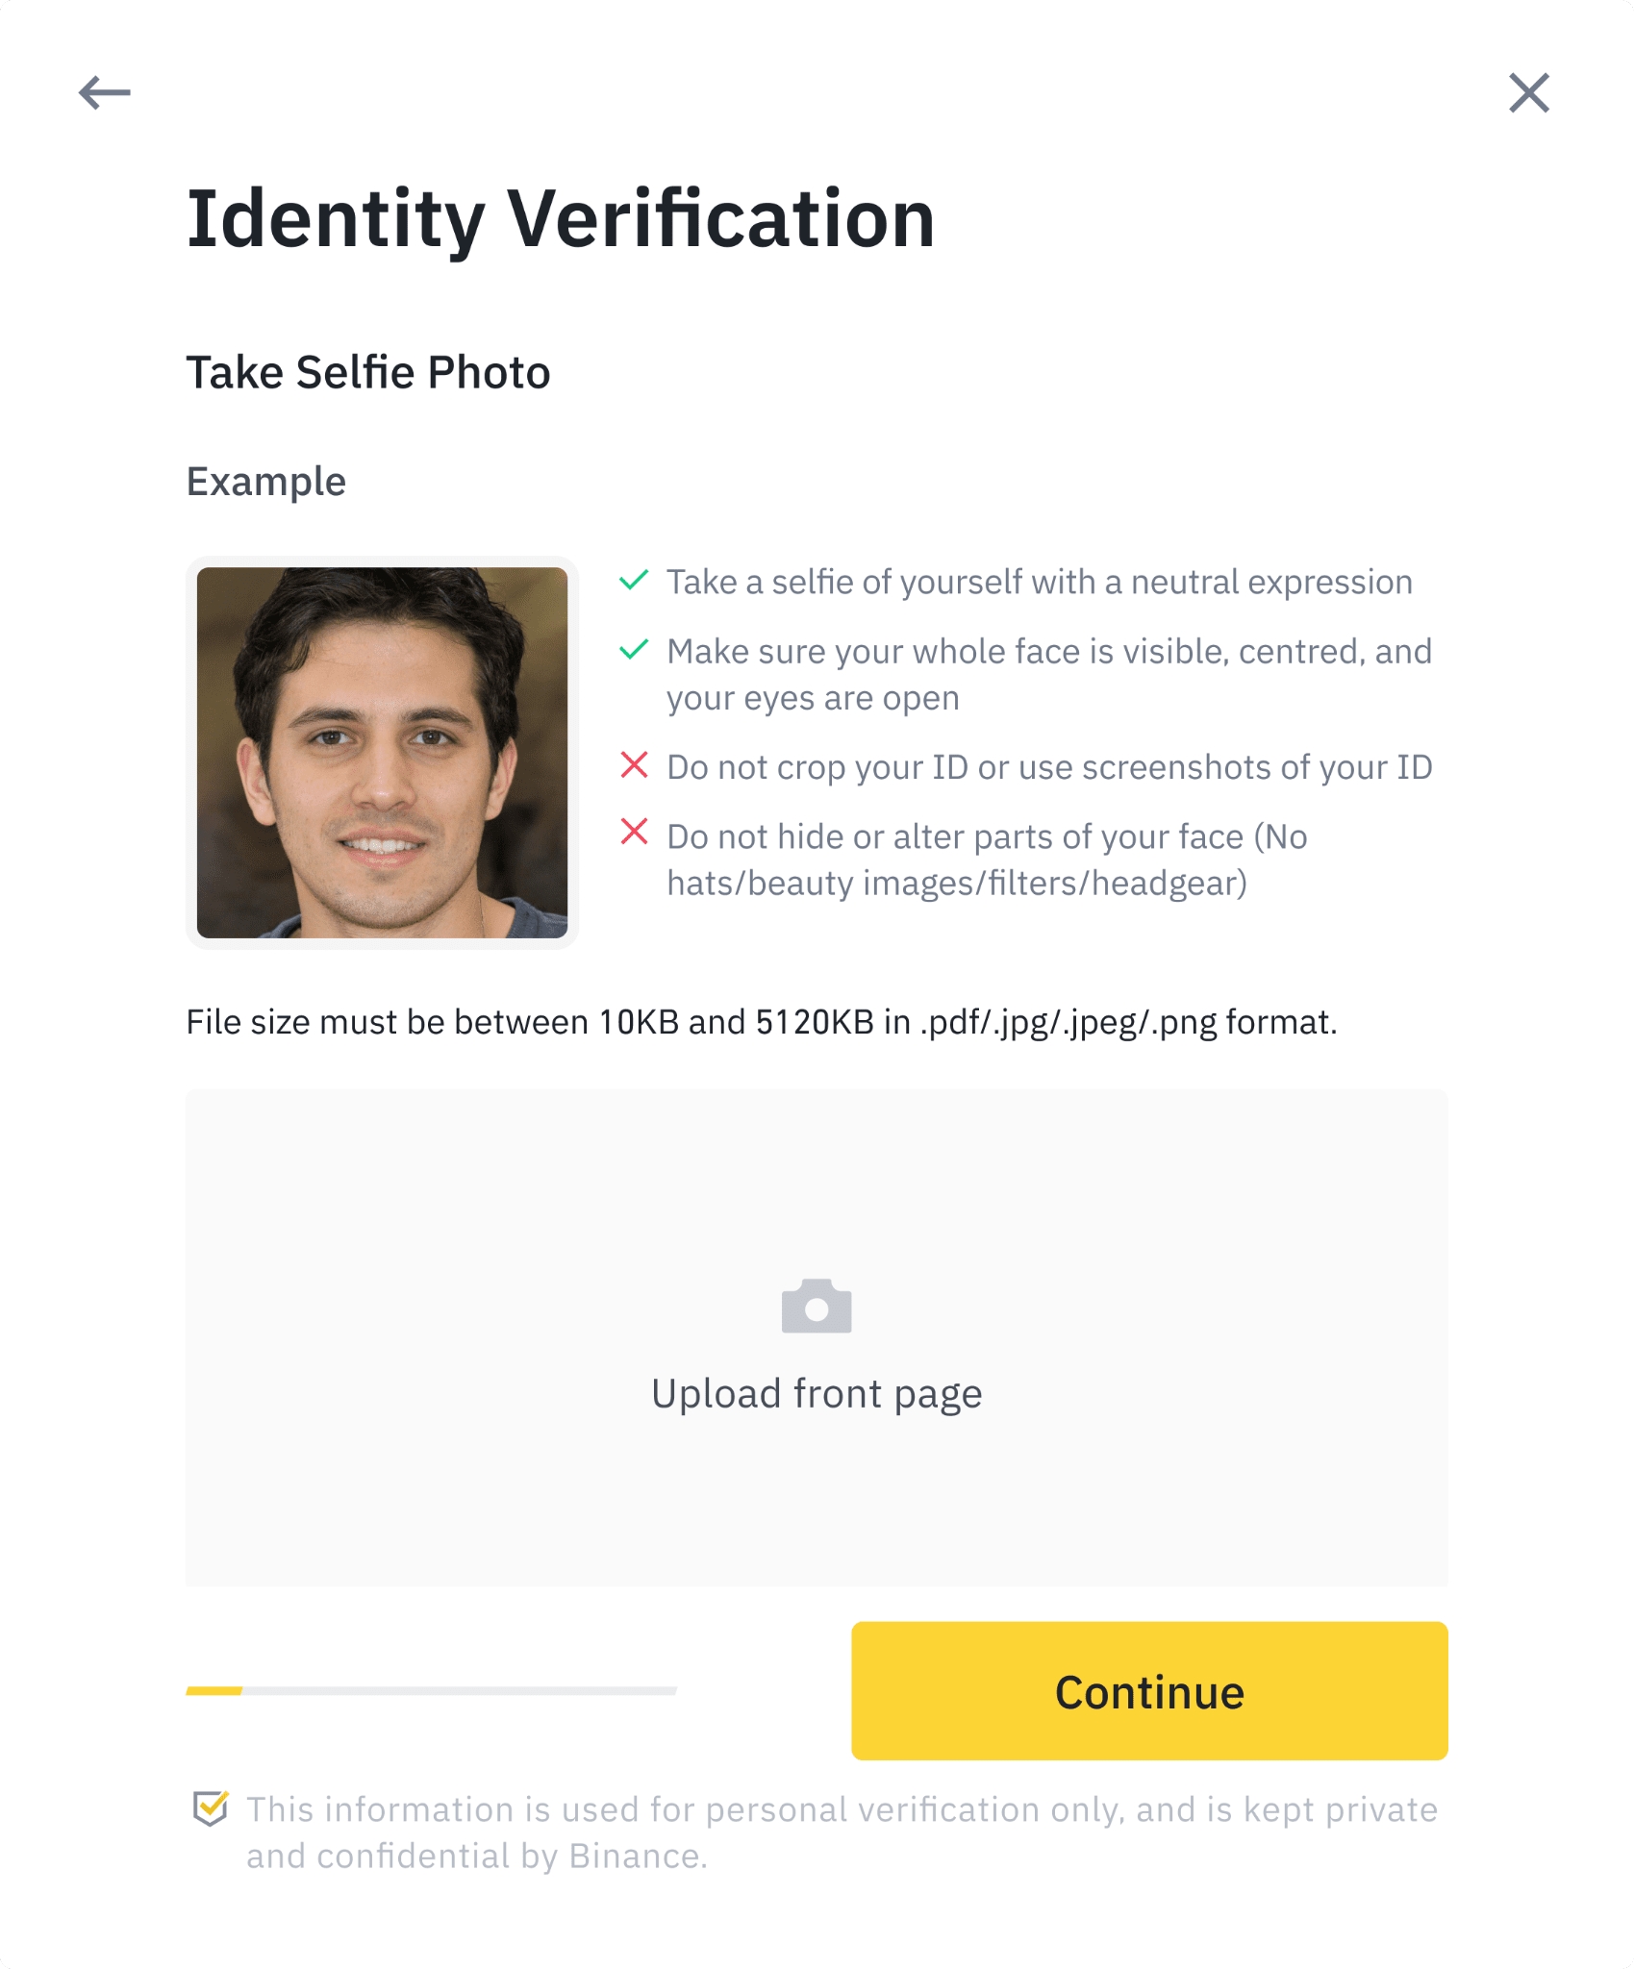Close the Identity Verification dialog
This screenshot has width=1634, height=1969.
point(1528,93)
